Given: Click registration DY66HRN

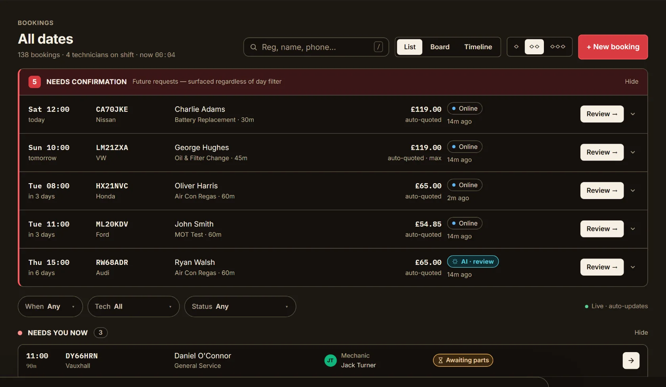Looking at the screenshot, I should tap(82, 356).
